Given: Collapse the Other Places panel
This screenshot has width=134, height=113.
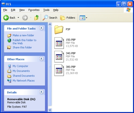Looking at the screenshot, I should click(x=41, y=59).
